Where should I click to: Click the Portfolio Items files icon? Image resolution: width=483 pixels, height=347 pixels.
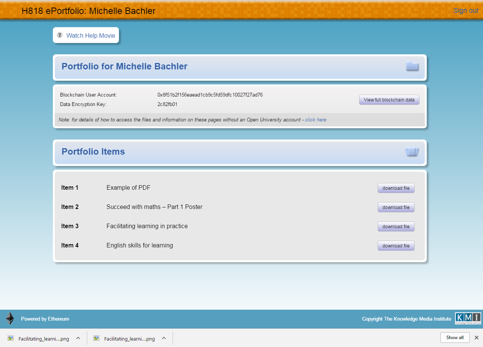(x=412, y=152)
